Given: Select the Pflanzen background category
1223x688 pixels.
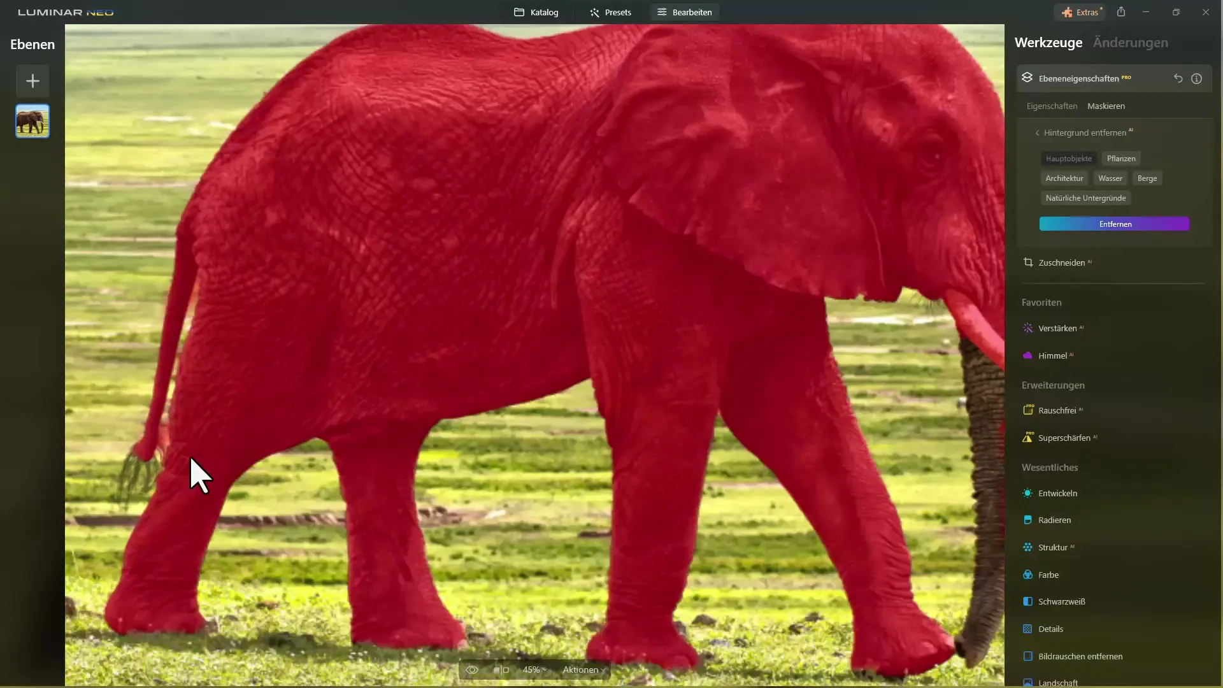Looking at the screenshot, I should coord(1121,158).
